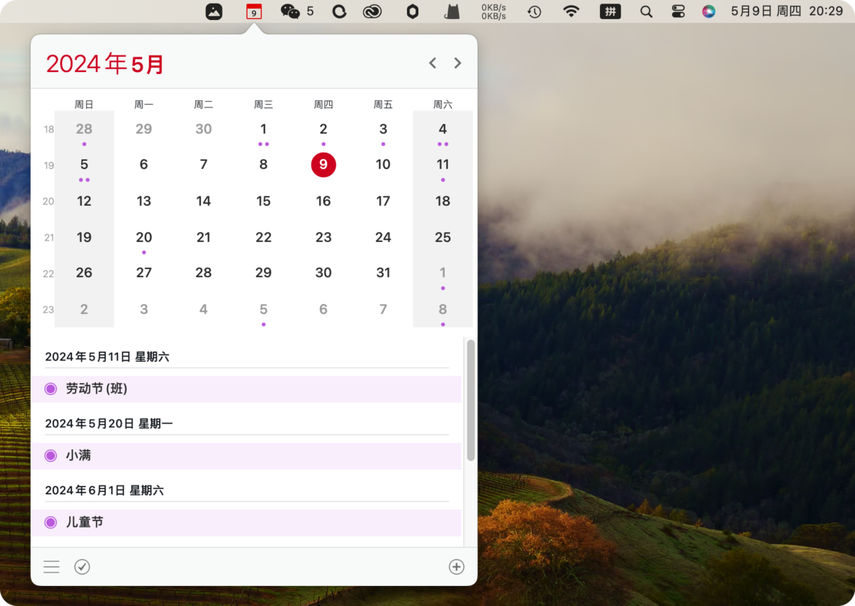The height and width of the screenshot is (606, 855).
Task: Open the list menu icon at bottom left
Action: [x=51, y=567]
